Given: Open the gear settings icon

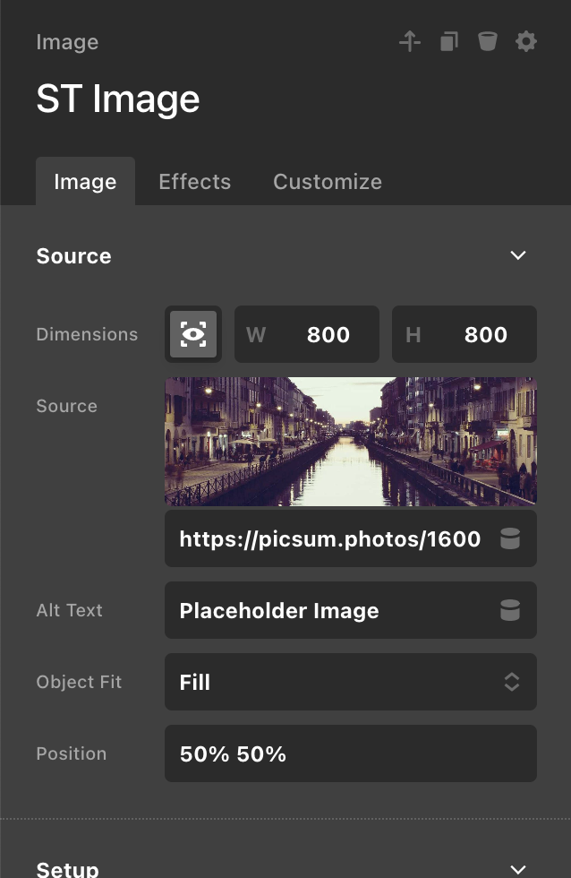Looking at the screenshot, I should [x=526, y=41].
